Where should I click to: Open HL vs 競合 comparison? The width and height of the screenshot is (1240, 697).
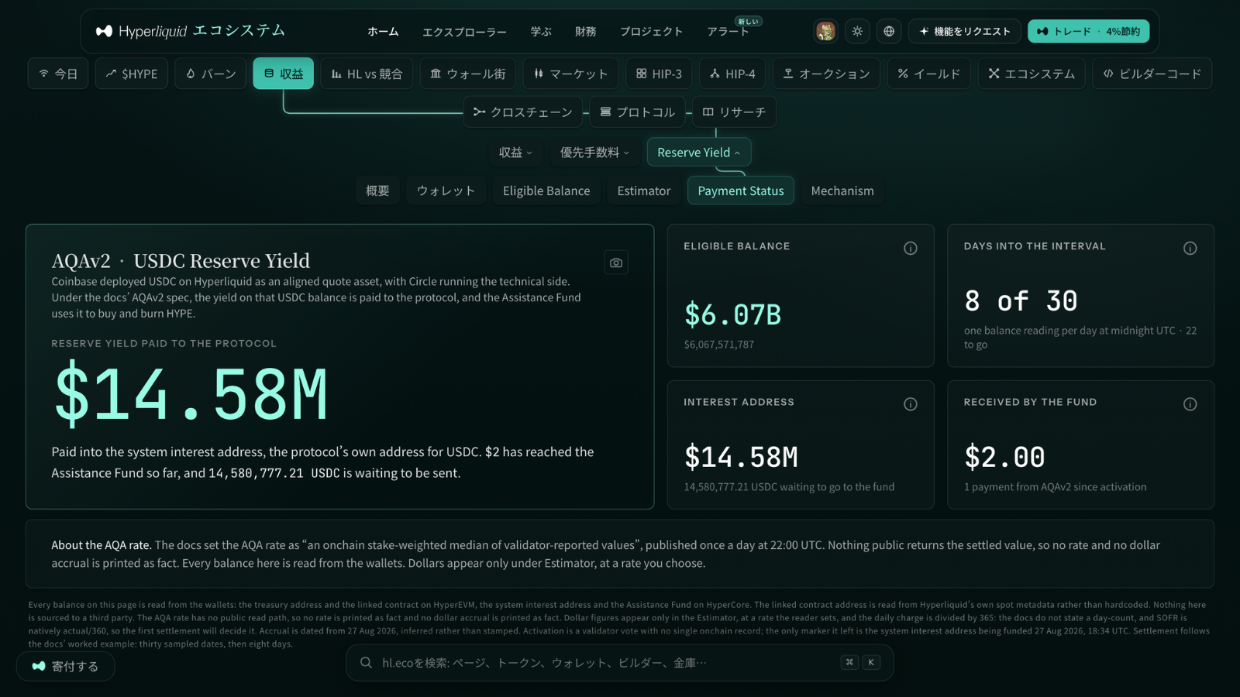coord(367,74)
